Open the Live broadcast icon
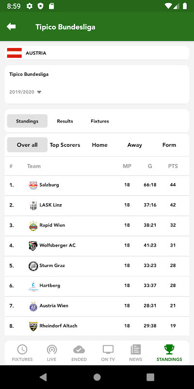This screenshot has width=194, height=389. [52, 350]
